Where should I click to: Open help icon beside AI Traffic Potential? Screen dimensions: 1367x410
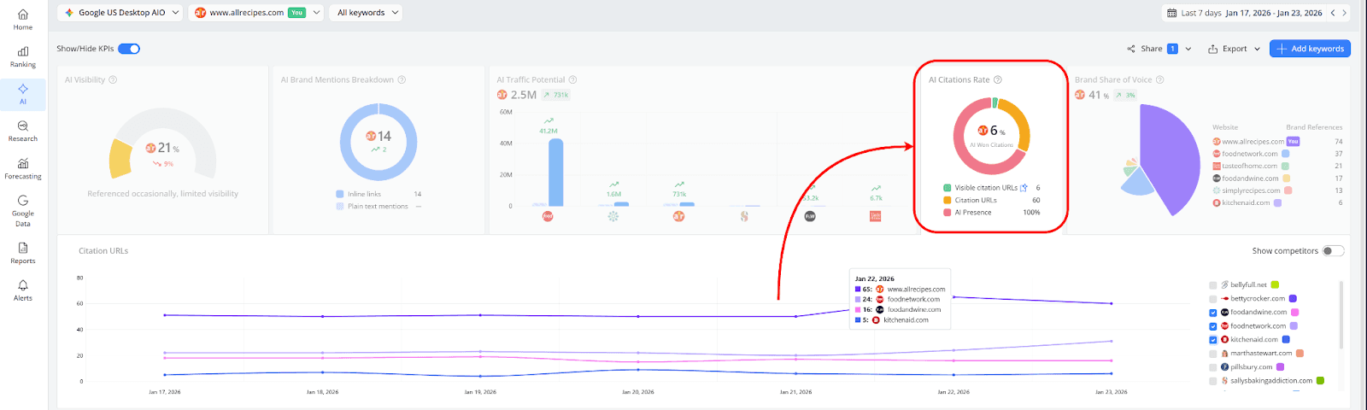573,79
